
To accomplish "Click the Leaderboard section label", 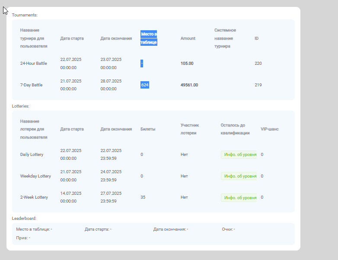I will (x=24, y=219).
